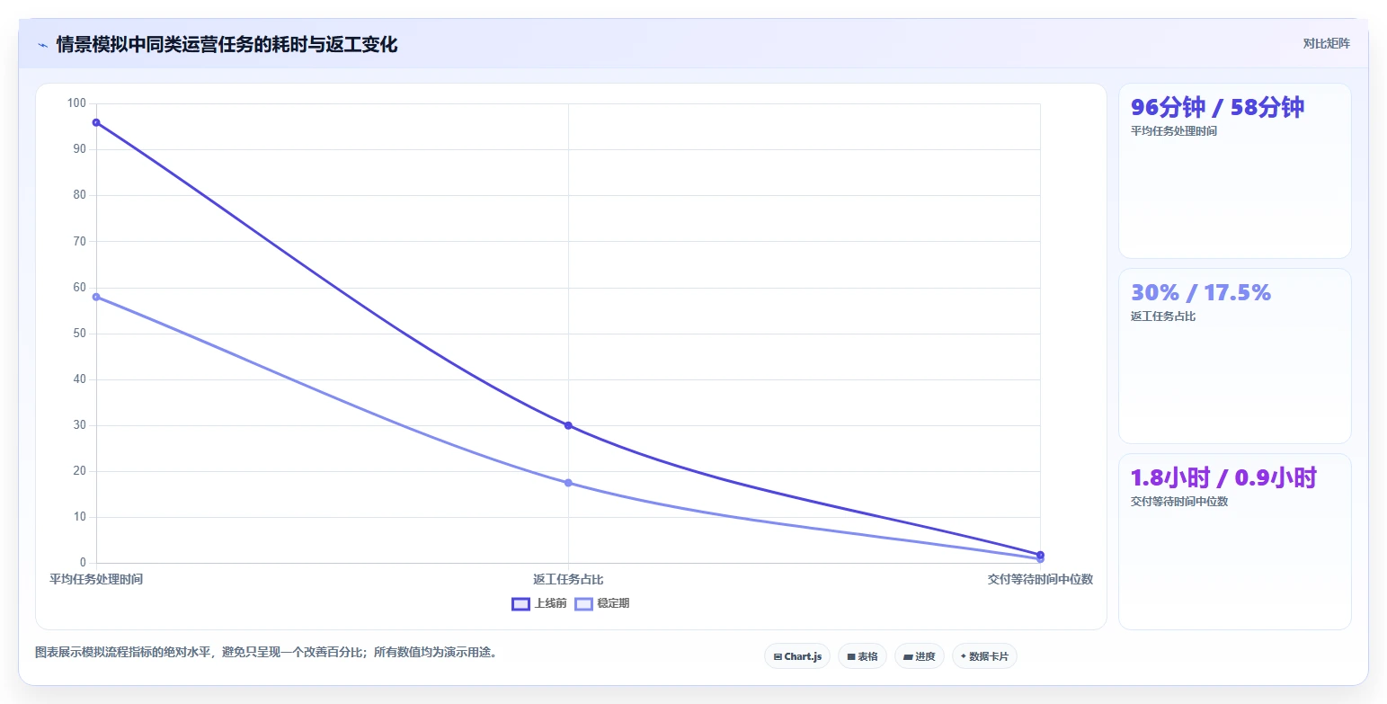Select the 数据卡片 pill
1387x704 pixels.
(x=984, y=656)
